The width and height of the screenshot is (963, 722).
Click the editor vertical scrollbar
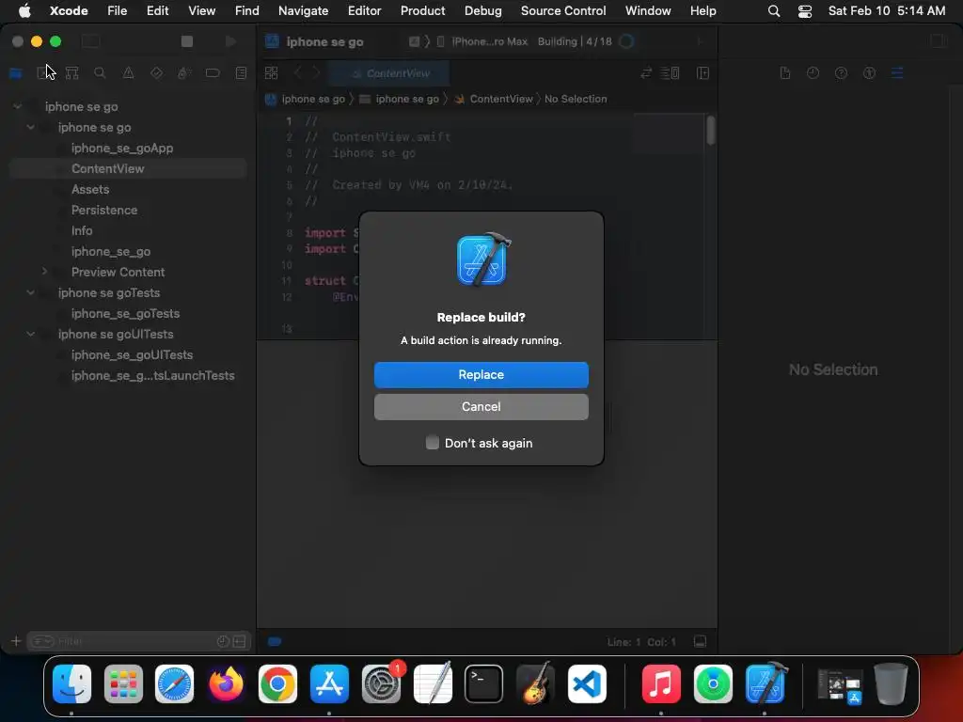tap(711, 130)
